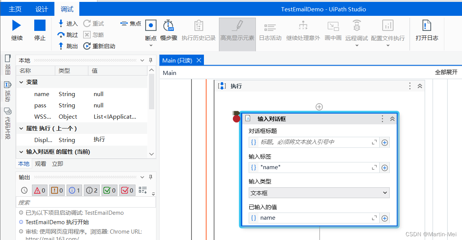Open the 远程调试 dropdown arrow
Screen dimensions: 462x240
pyautogui.click(x=357, y=45)
